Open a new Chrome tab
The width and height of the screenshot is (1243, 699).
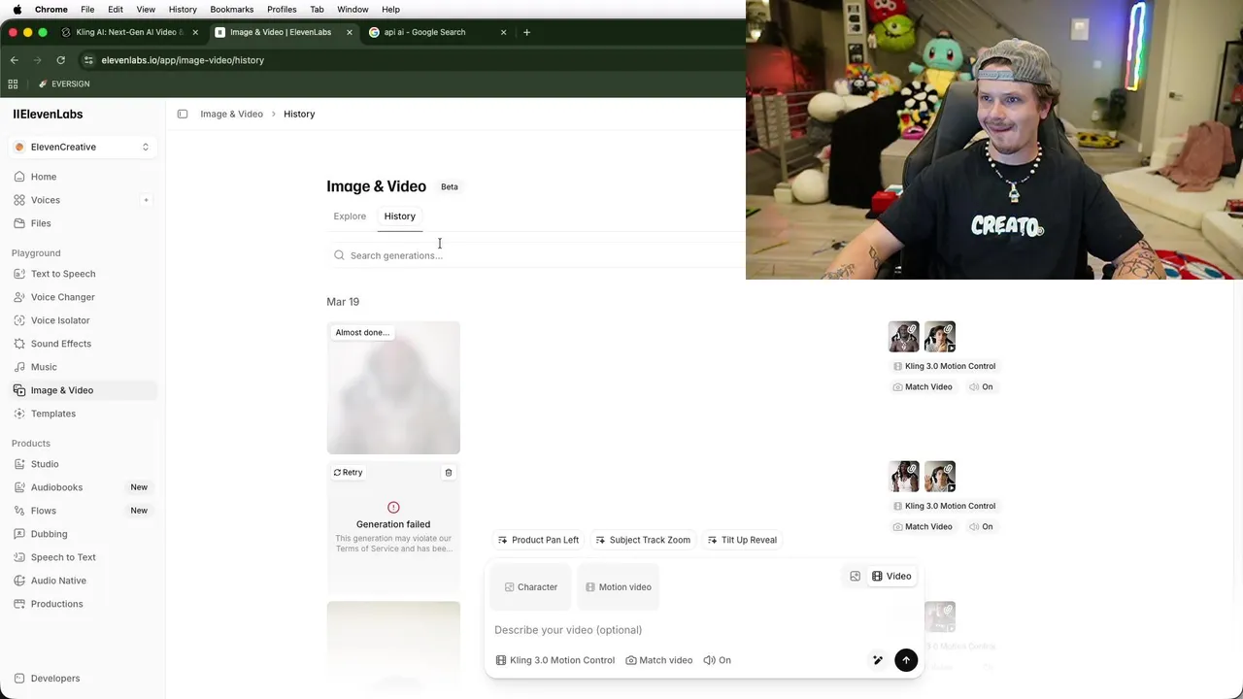pyautogui.click(x=526, y=32)
